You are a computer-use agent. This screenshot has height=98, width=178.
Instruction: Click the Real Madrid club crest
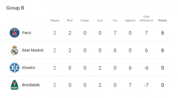click(14, 50)
